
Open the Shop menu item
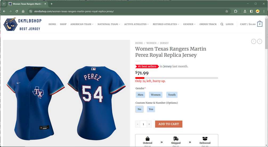click(63, 24)
